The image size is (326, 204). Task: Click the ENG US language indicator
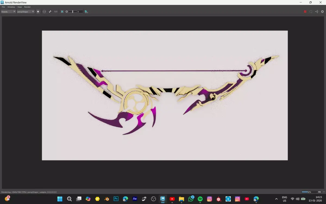pos(284,199)
